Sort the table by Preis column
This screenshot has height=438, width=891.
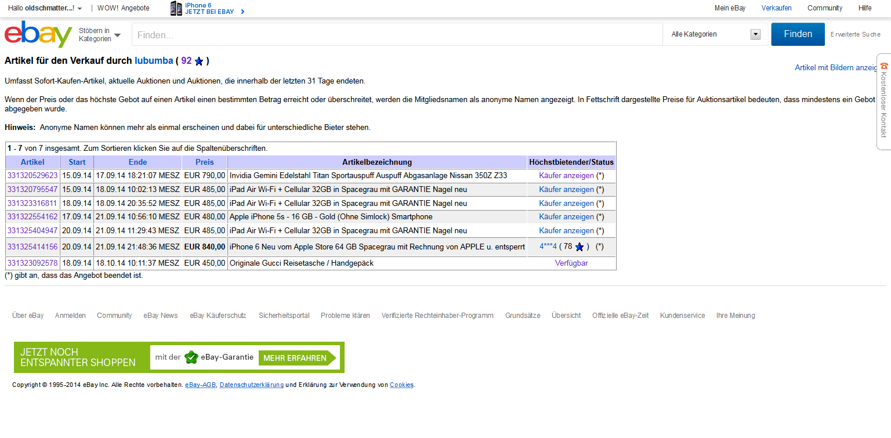click(204, 162)
